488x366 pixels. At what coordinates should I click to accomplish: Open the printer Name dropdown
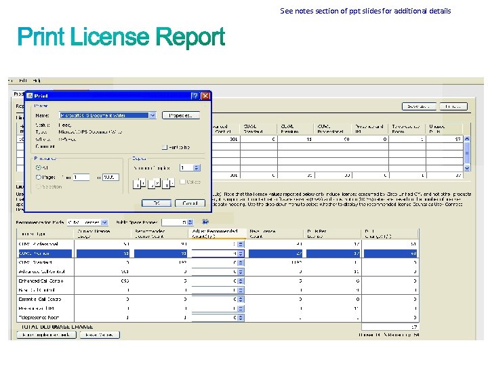click(x=152, y=115)
